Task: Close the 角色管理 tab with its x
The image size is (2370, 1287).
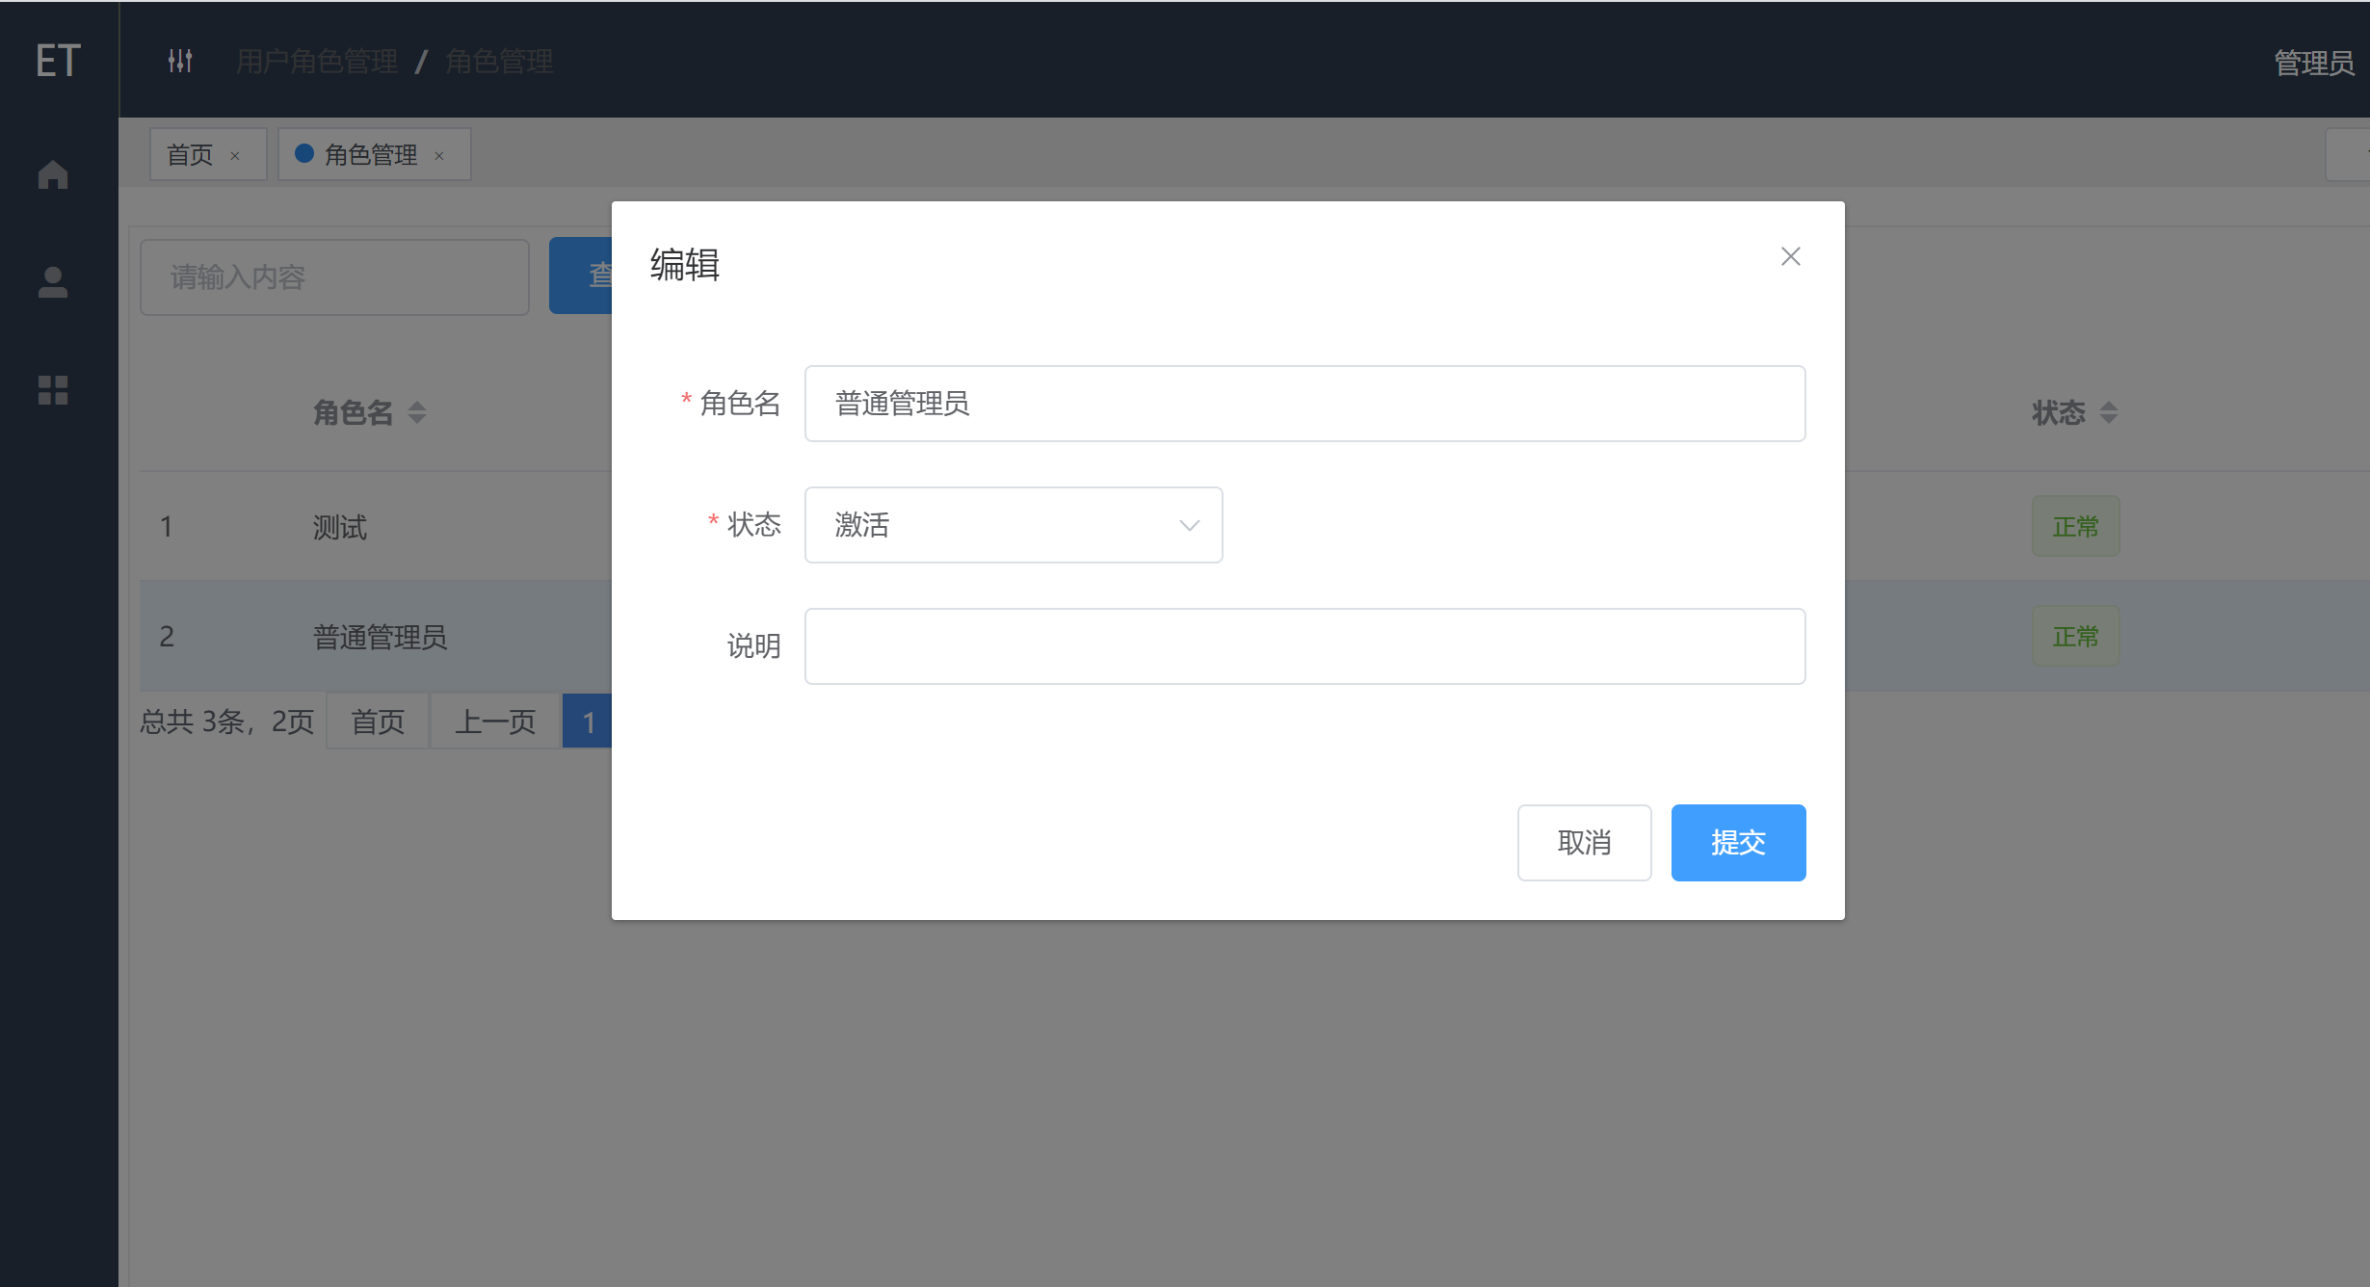Action: coord(439,156)
